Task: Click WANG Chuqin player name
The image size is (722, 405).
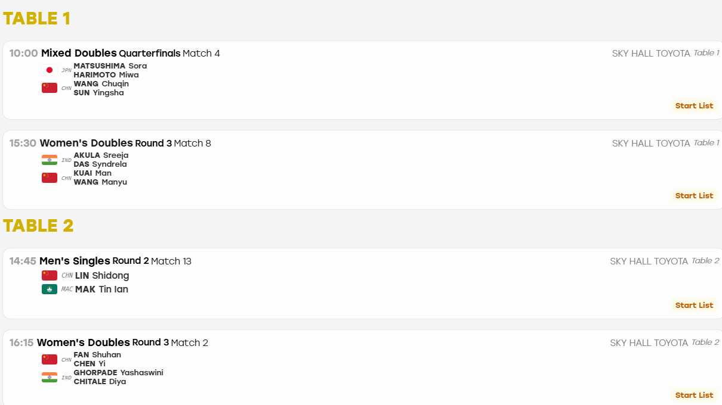Action: [x=101, y=84]
